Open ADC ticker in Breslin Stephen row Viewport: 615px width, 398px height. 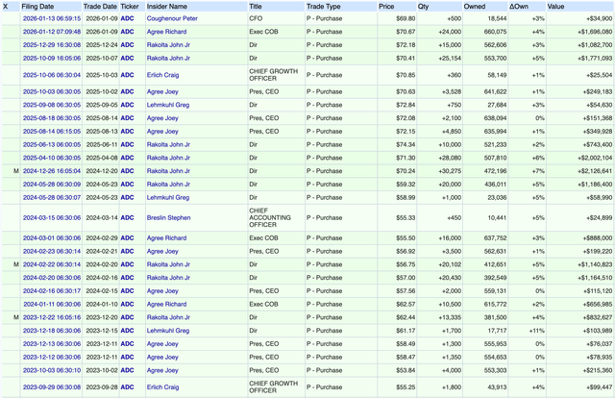[x=127, y=218]
